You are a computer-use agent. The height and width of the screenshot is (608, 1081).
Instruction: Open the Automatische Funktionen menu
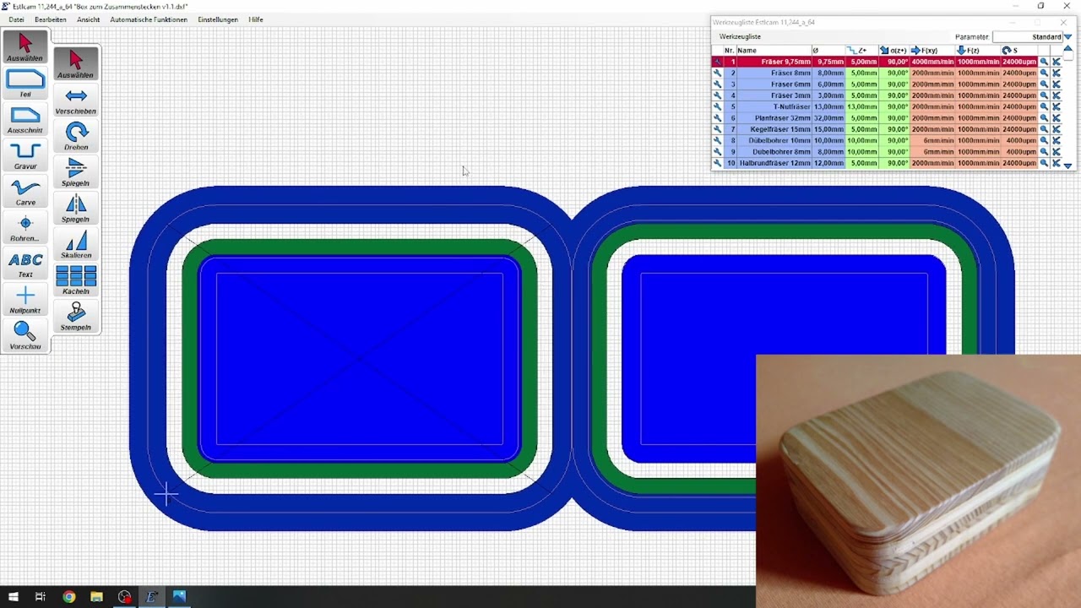[x=149, y=19]
